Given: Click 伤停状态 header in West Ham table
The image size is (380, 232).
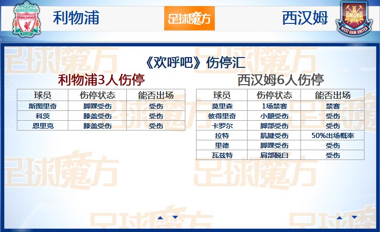Looking at the screenshot, I should point(274,95).
